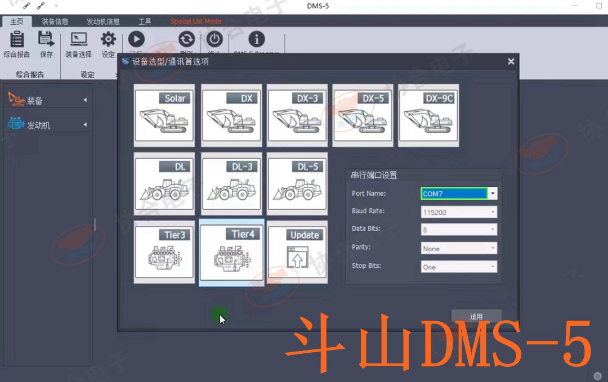This screenshot has height=382, width=608.
Task: Select the Solar excavator tile
Action: point(164,115)
